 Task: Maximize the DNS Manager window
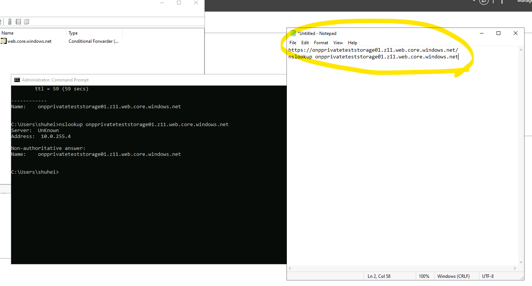click(x=179, y=3)
